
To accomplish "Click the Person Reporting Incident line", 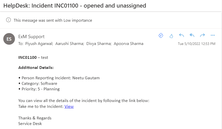I will [59, 78].
